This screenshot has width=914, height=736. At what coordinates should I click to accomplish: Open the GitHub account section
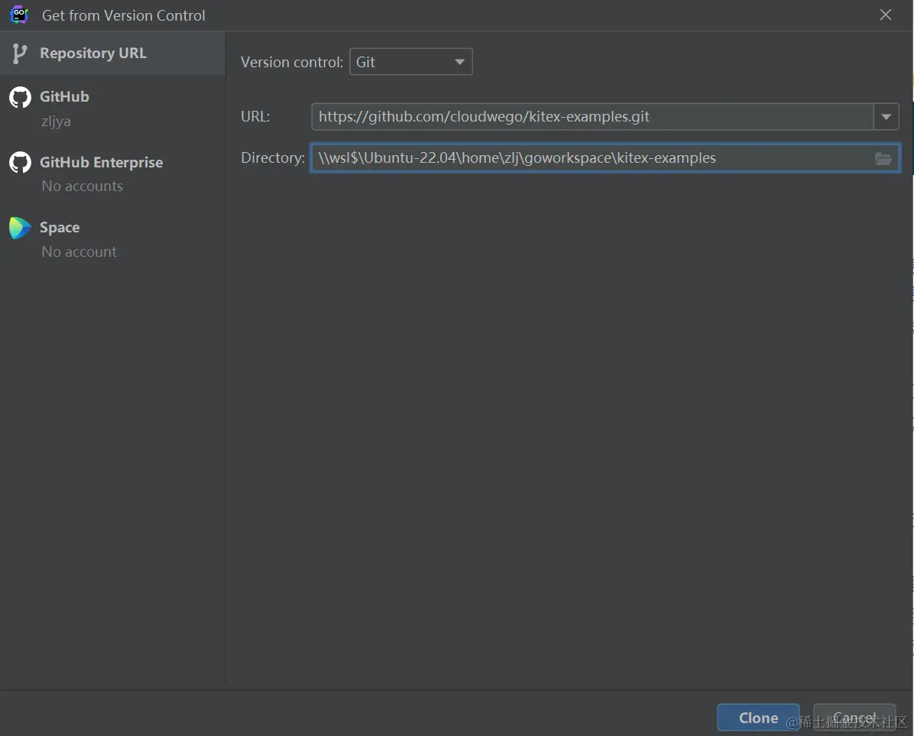pyautogui.click(x=112, y=109)
